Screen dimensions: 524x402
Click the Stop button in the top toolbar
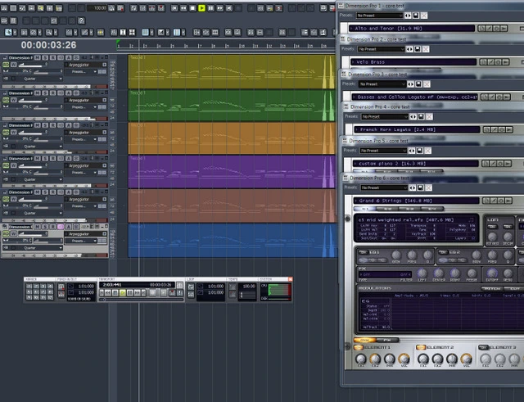[x=192, y=8]
